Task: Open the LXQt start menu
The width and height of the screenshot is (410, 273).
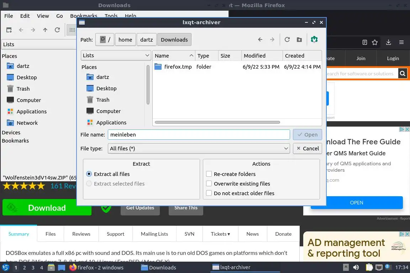Action: 5,267
